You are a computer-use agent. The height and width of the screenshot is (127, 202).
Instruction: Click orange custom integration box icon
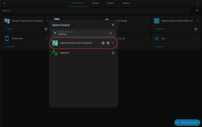click(108, 43)
